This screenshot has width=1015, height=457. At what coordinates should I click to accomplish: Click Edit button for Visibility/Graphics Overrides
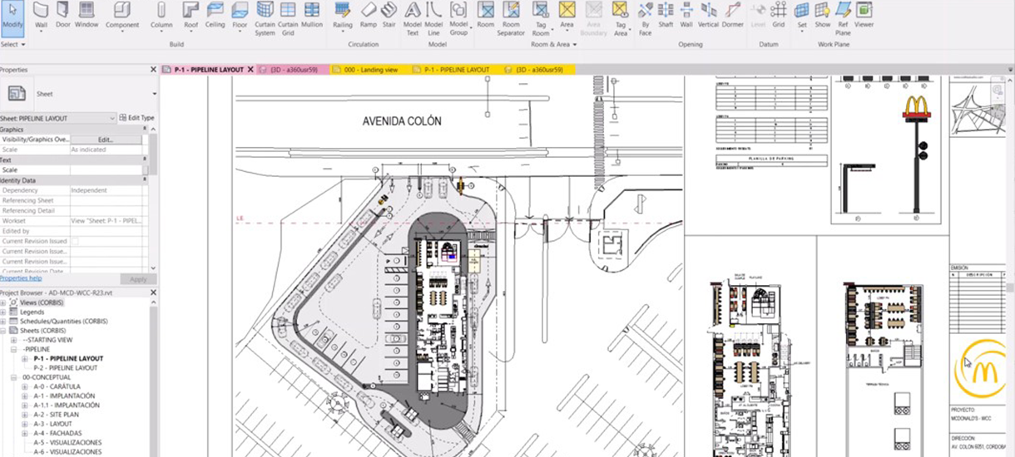(x=106, y=140)
